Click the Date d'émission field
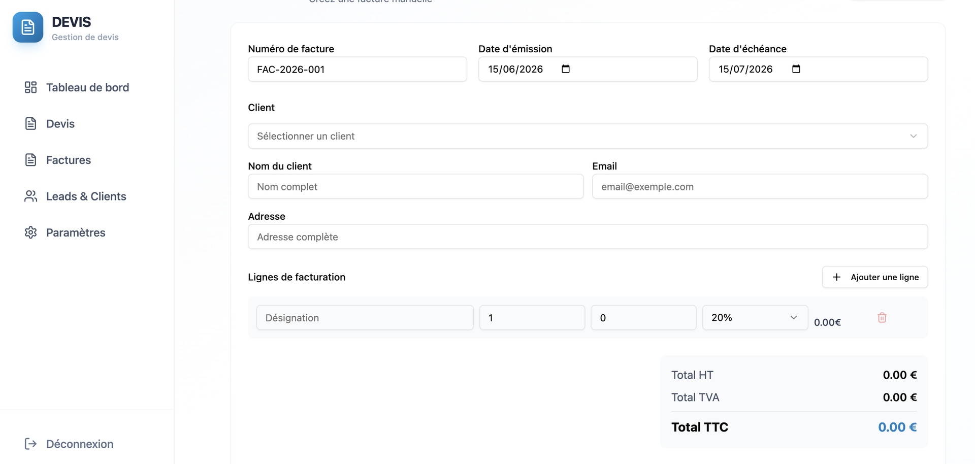The image size is (975, 464). 588,69
